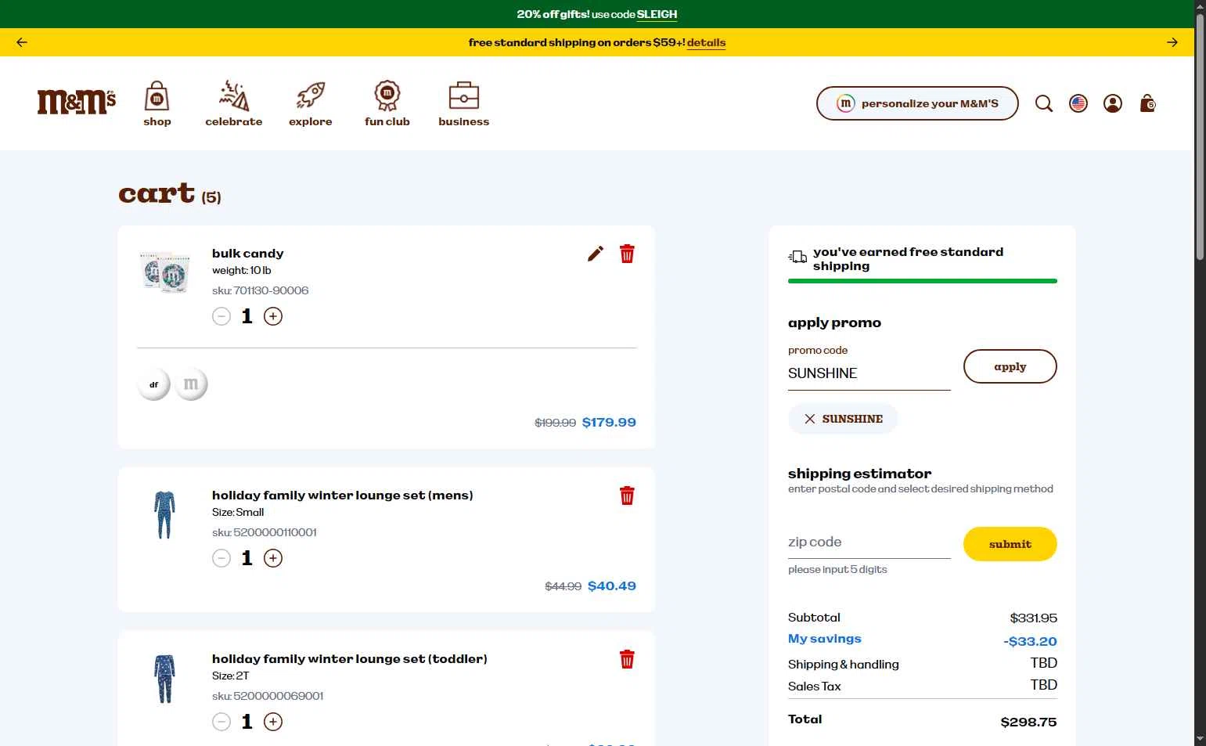Click the Total amount $298.75
The image size is (1206, 746).
tap(1028, 722)
